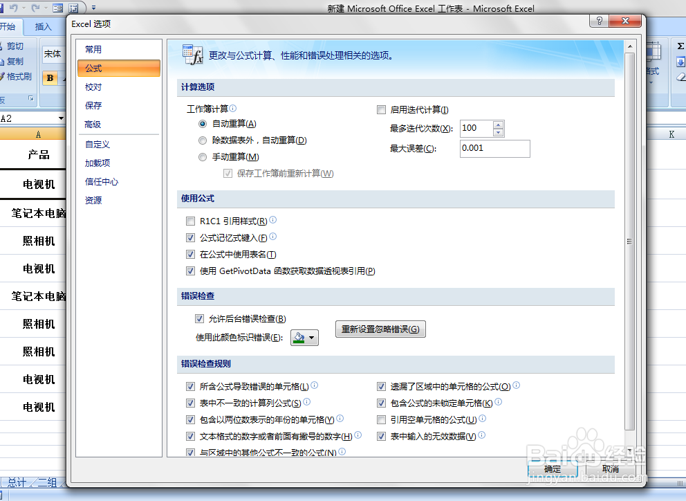686x501 pixels.
Task: Open the error color dropdown arrow
Action: [x=312, y=337]
